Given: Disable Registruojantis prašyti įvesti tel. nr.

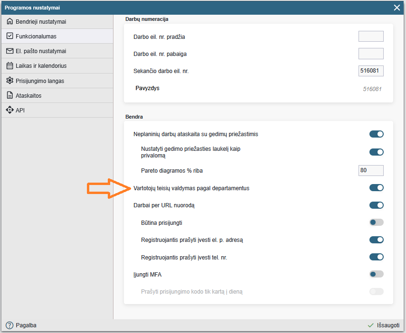Looking at the screenshot, I should 376,257.
